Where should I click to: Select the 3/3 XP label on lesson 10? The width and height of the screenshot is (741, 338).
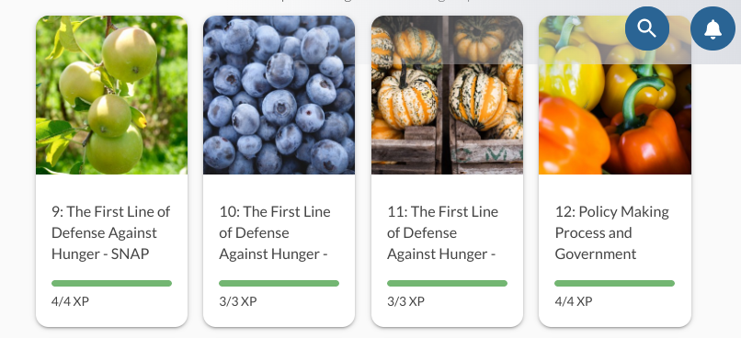pos(238,301)
